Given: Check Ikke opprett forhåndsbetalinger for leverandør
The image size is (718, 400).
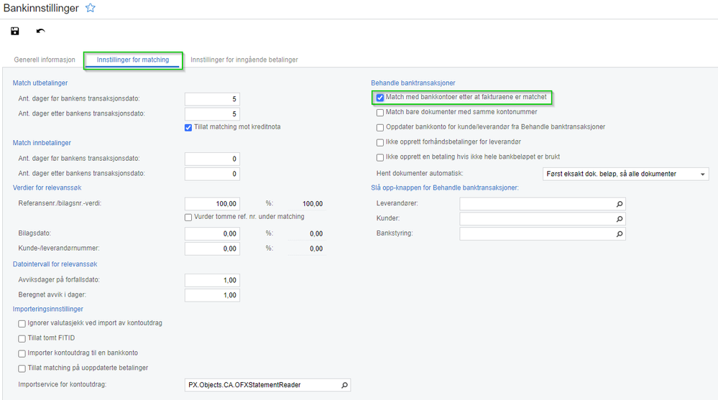Looking at the screenshot, I should coord(380,143).
